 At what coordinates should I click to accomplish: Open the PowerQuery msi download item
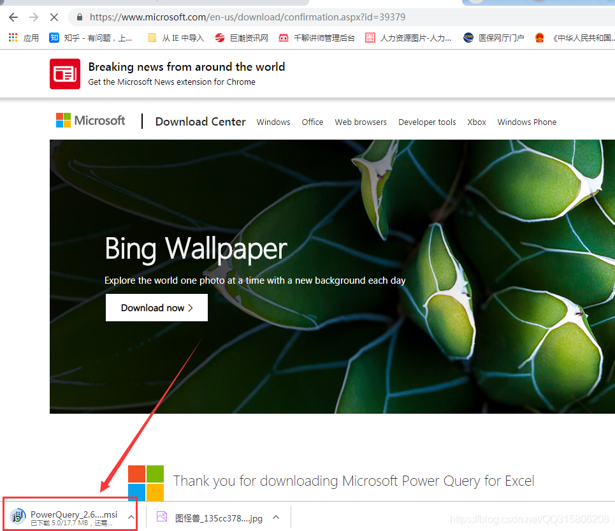(71, 517)
